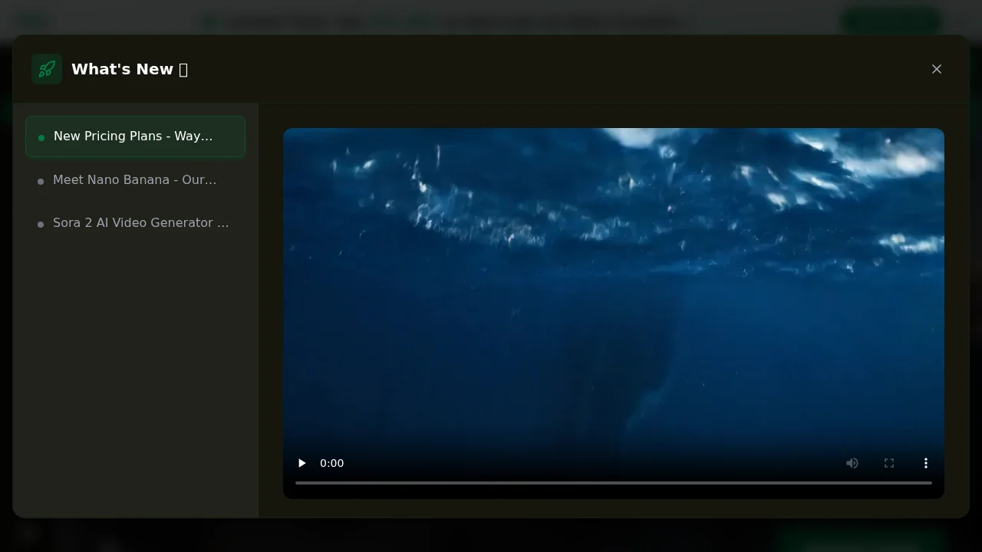Screen dimensions: 982x552
Task: Click the underwater video frame
Action: [x=613, y=291]
